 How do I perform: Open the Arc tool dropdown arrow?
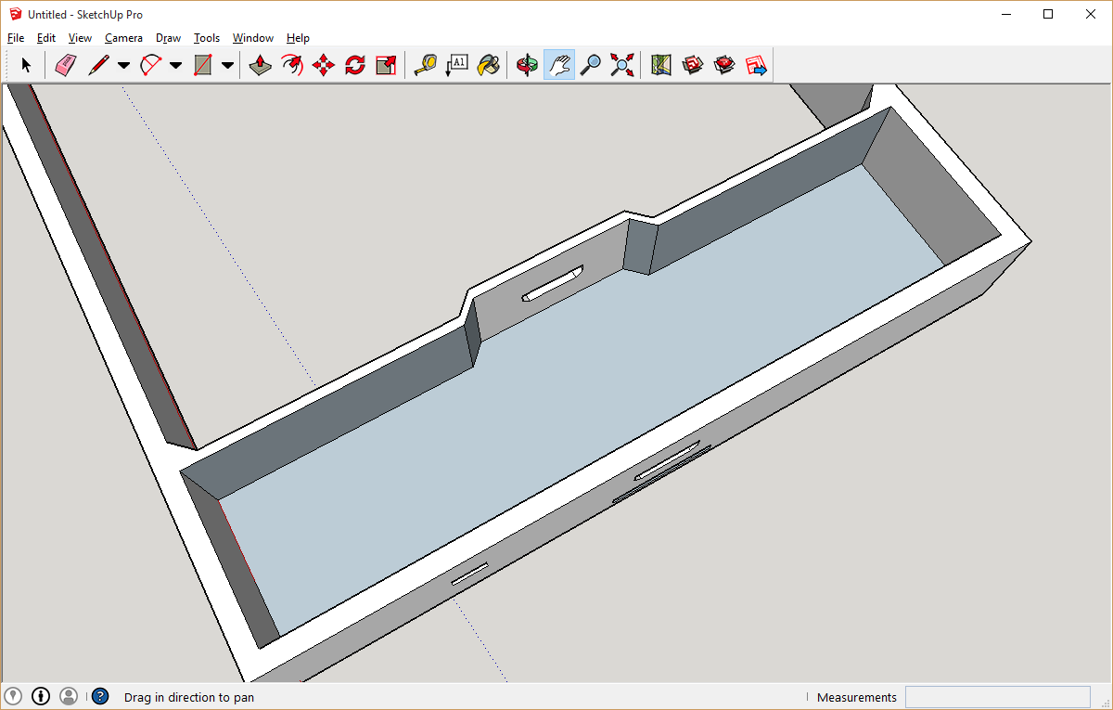point(175,65)
